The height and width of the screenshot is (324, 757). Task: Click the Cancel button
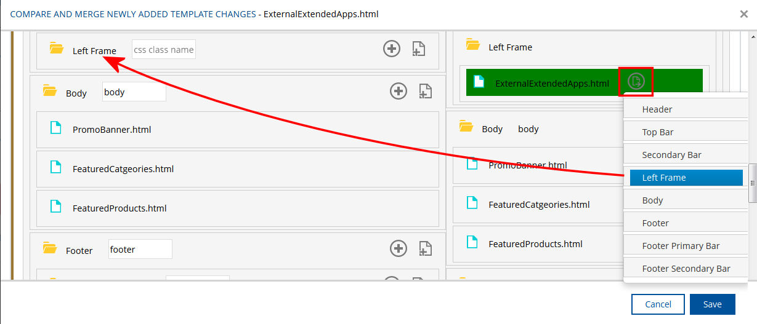[658, 304]
